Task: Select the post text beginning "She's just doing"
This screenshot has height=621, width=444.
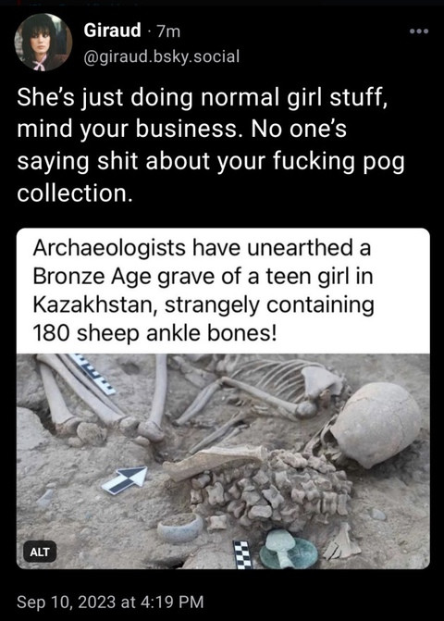Action: point(211,145)
